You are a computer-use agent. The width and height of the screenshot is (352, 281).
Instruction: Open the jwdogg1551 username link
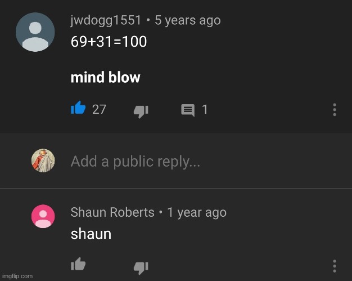pyautogui.click(x=106, y=20)
